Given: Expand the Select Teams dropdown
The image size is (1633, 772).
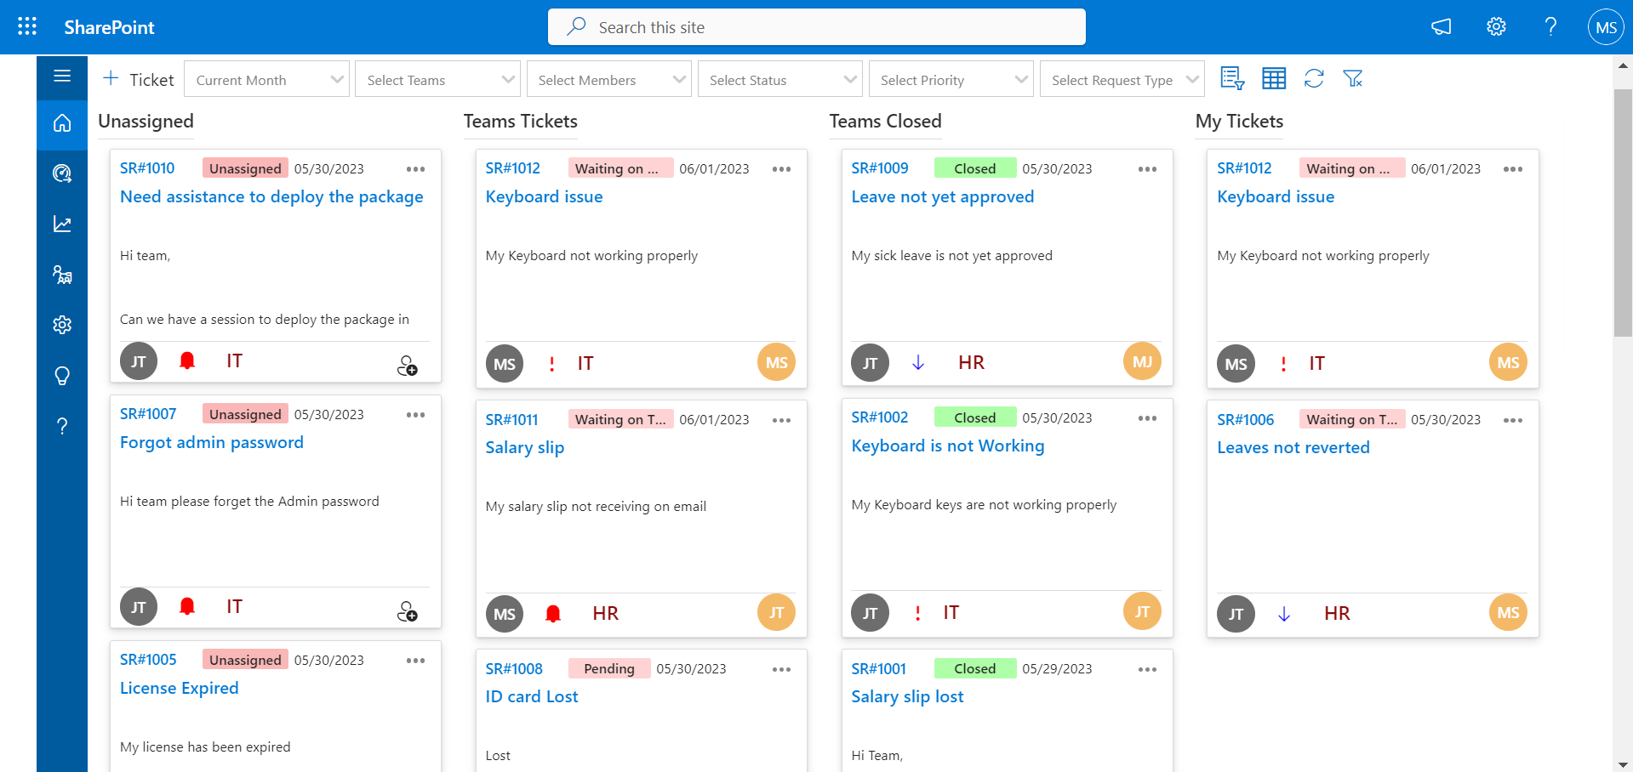Looking at the screenshot, I should click(437, 79).
